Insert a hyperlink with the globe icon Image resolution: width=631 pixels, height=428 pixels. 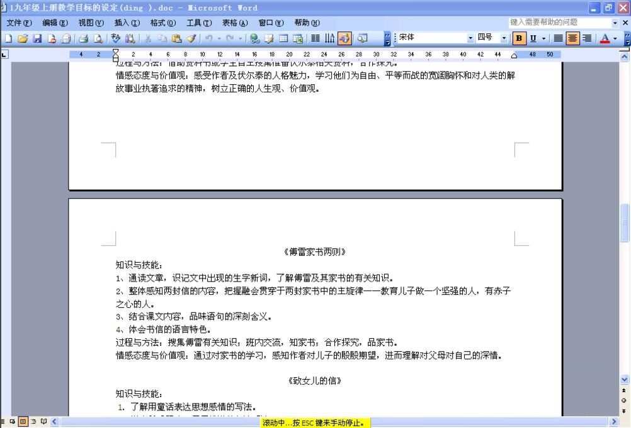tap(254, 38)
